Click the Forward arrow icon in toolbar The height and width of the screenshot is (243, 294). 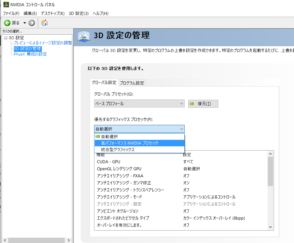point(32,23)
